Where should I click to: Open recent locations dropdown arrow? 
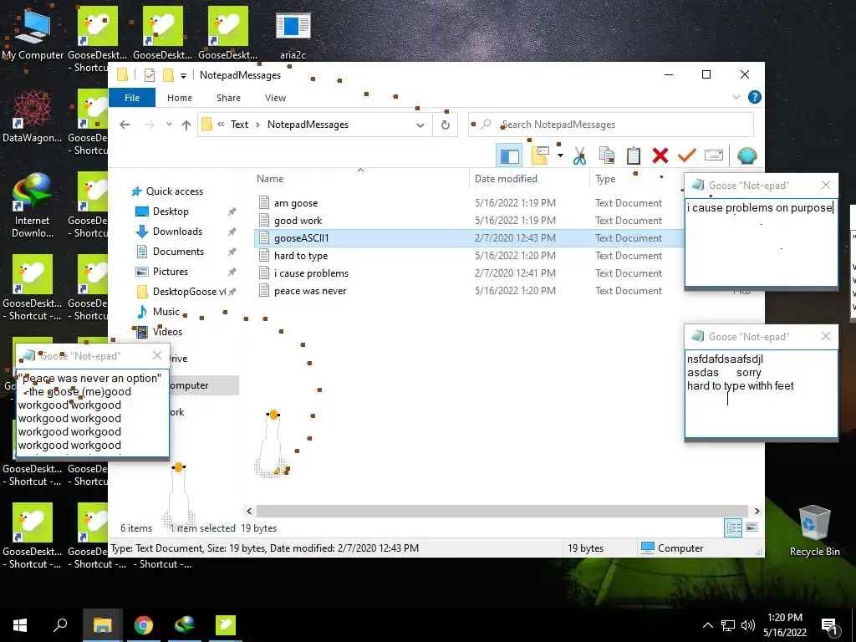tap(169, 125)
